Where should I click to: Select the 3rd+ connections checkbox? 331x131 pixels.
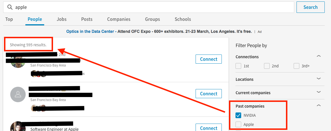click(297, 66)
